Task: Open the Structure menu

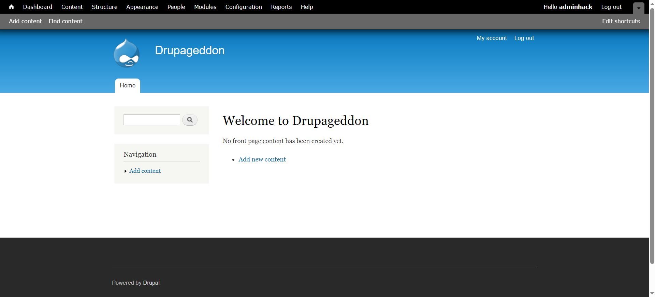Action: [x=104, y=7]
